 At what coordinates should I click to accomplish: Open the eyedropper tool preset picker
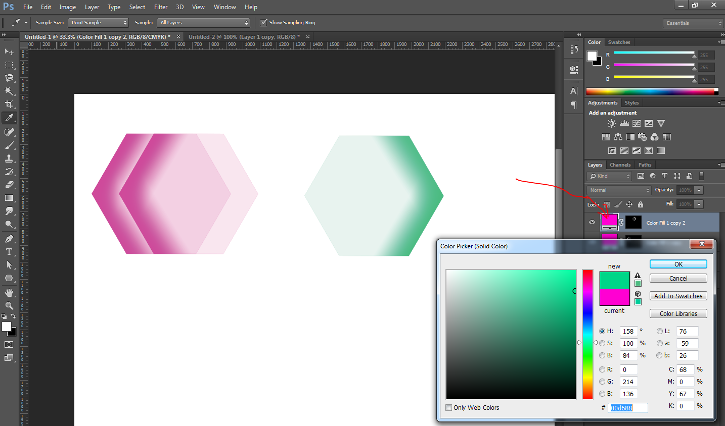(x=26, y=23)
